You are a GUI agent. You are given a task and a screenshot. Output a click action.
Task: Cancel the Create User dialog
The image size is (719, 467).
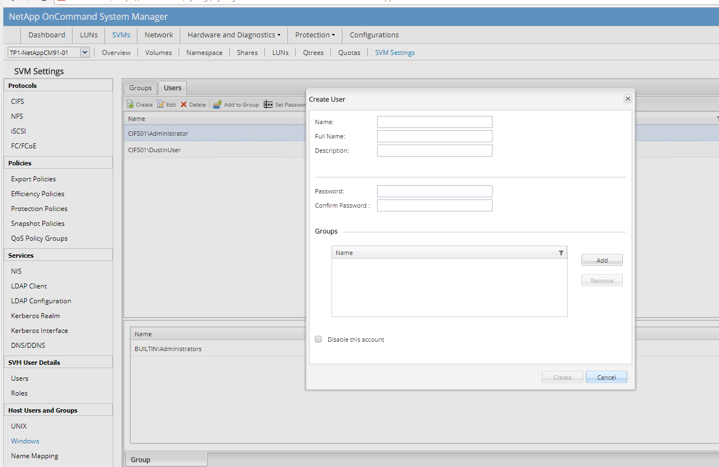(x=606, y=377)
